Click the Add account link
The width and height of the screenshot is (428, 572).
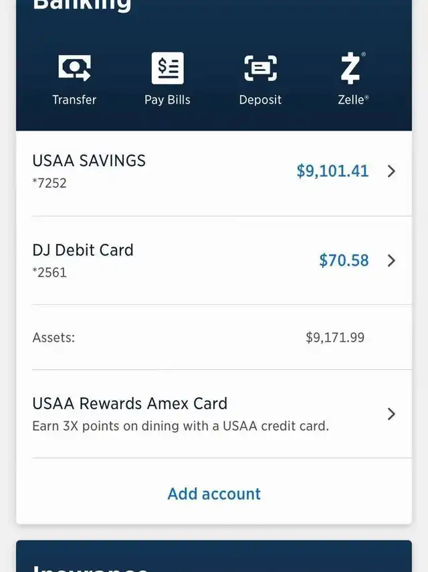coord(214,494)
